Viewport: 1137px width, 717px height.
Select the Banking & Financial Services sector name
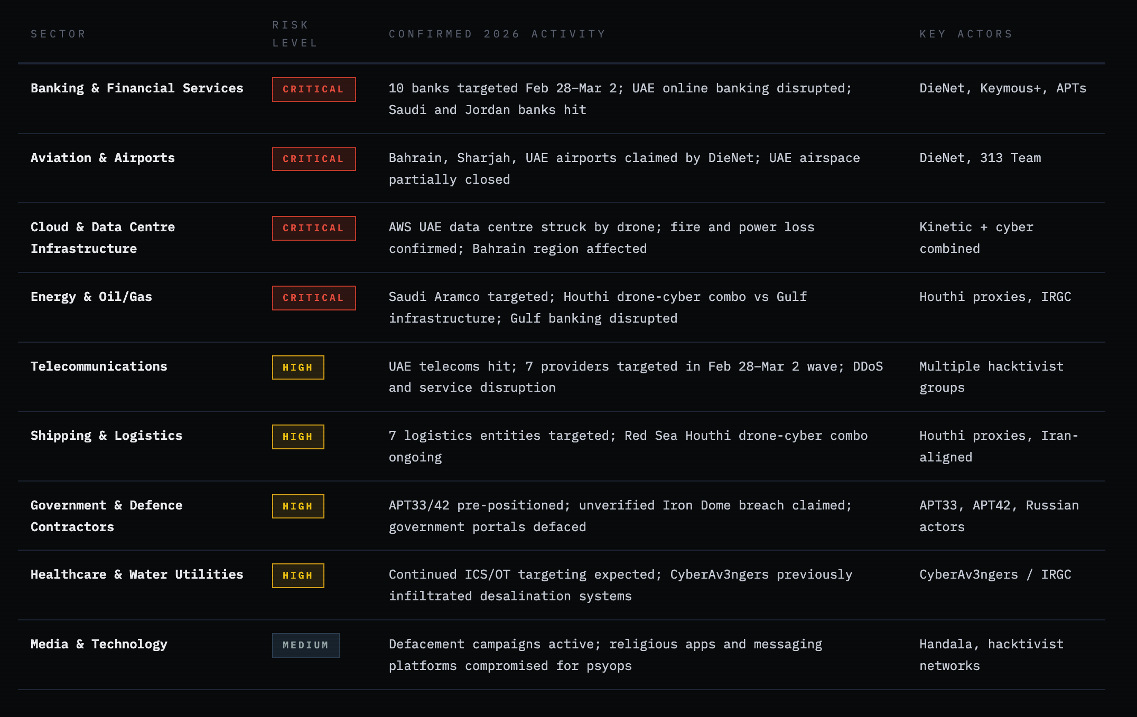[137, 88]
